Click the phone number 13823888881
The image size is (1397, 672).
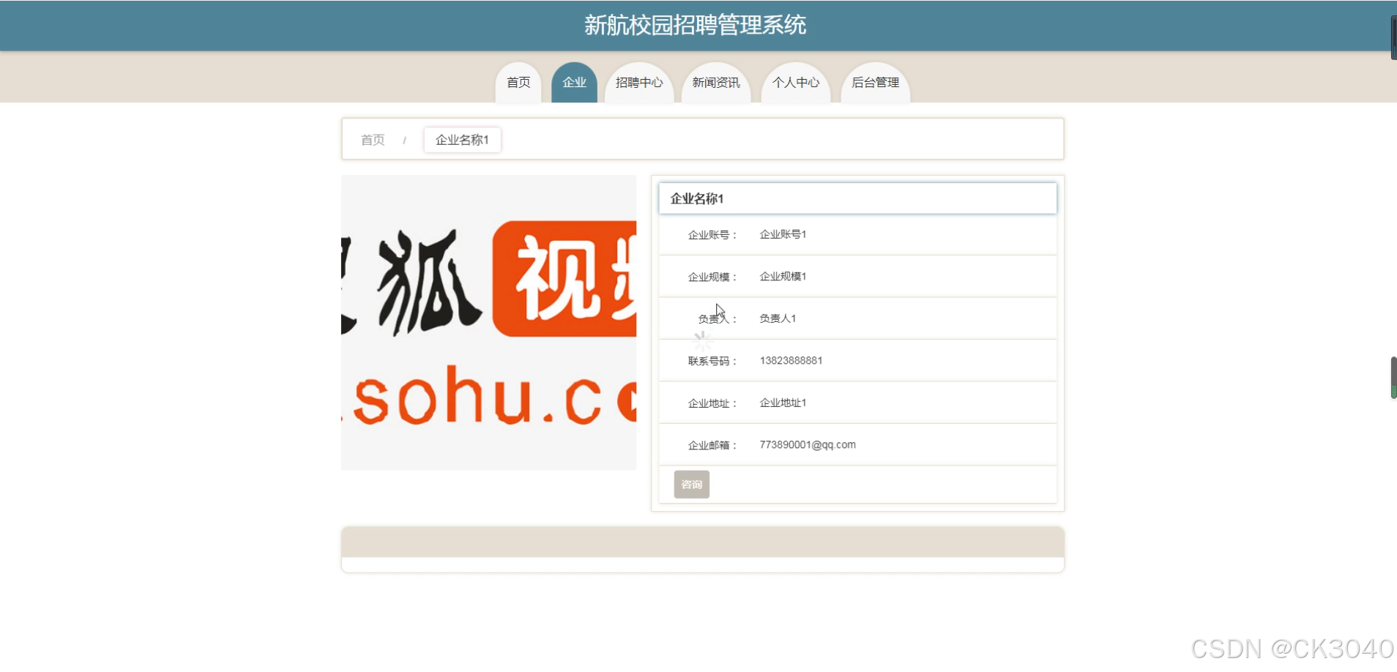(x=791, y=361)
